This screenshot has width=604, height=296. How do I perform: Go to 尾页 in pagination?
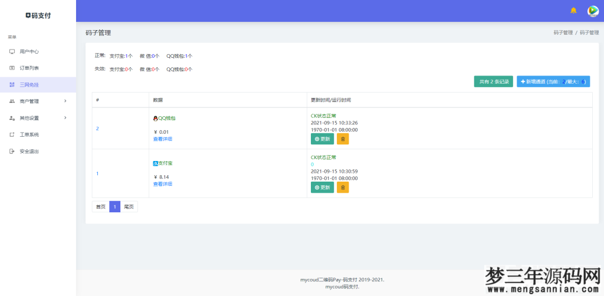coord(129,207)
